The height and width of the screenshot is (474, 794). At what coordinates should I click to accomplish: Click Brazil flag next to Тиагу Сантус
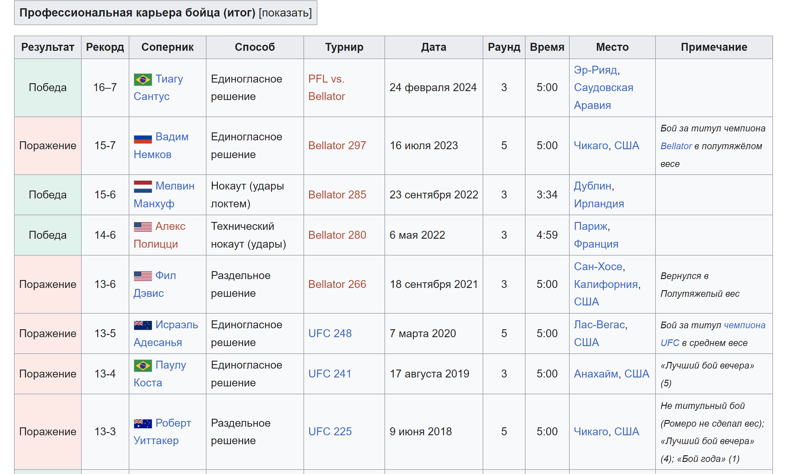click(143, 79)
